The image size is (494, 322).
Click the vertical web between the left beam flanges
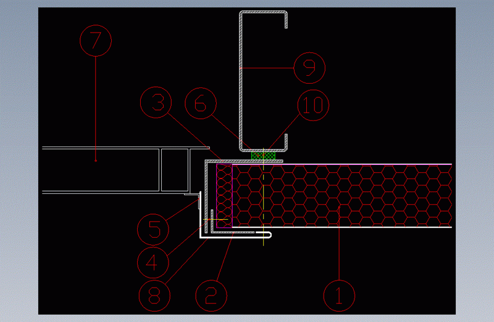pos(161,170)
